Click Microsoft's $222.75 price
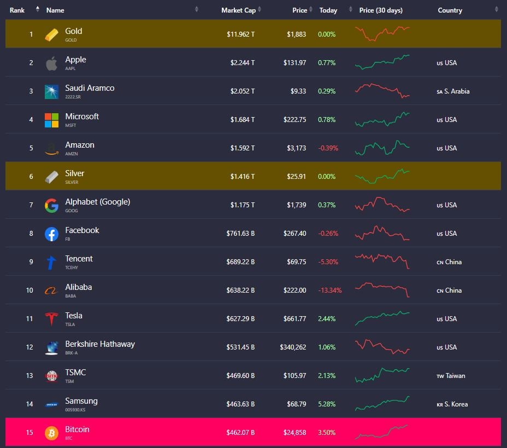This screenshot has height=448, width=507. [294, 120]
